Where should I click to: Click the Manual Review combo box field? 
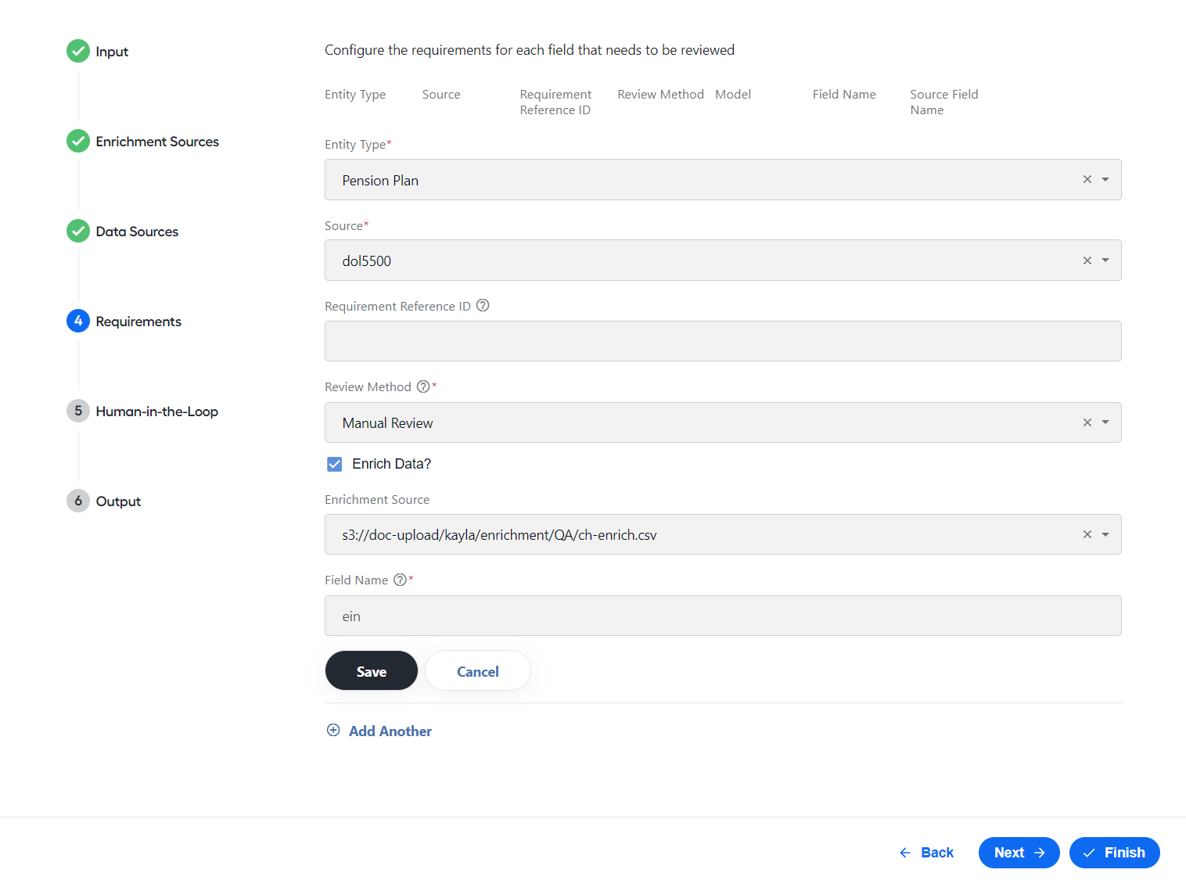(x=723, y=422)
